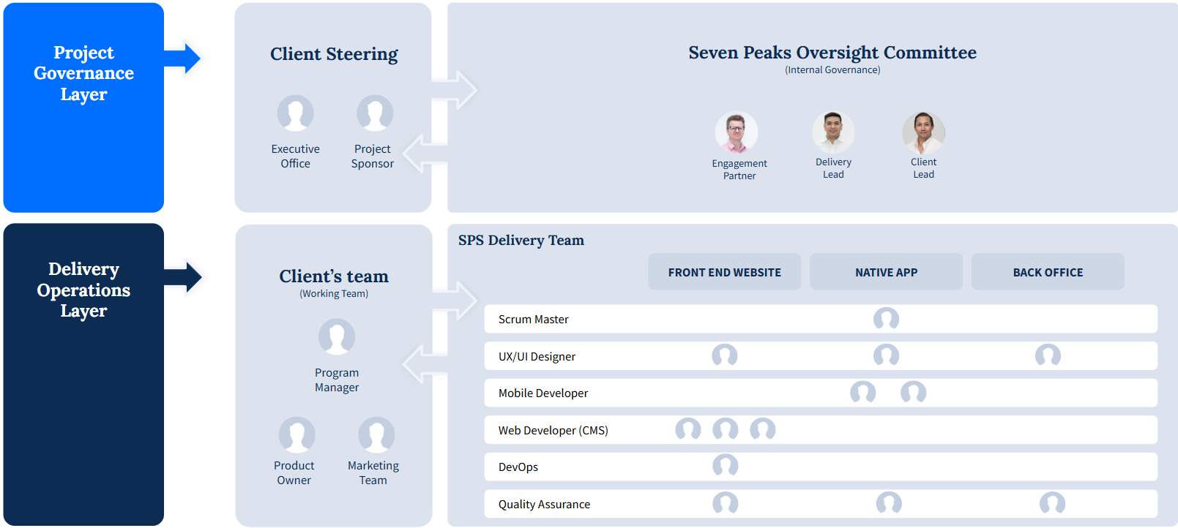Open the Back Office tab

point(1047,272)
